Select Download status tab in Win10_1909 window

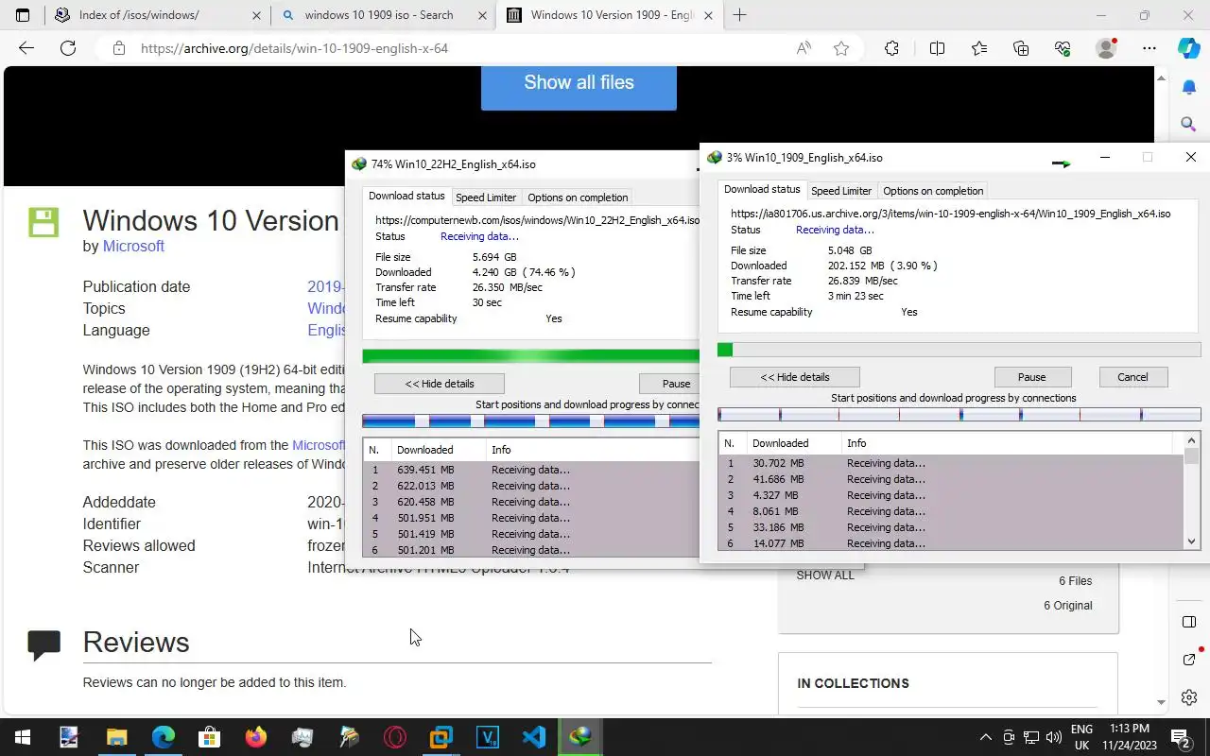tap(762, 190)
